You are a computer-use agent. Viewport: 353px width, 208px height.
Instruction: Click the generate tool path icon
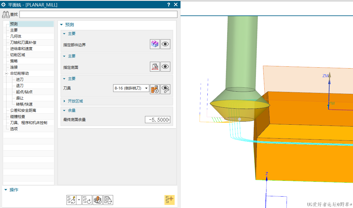point(71,200)
